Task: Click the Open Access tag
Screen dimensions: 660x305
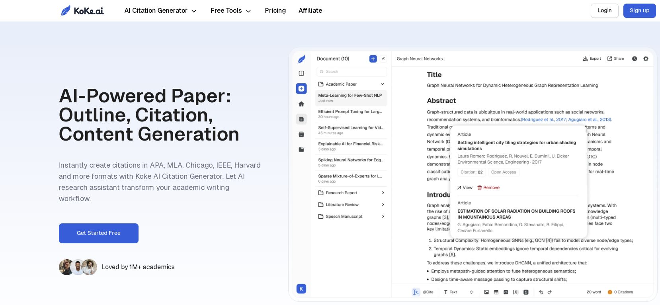Action: pyautogui.click(x=504, y=172)
